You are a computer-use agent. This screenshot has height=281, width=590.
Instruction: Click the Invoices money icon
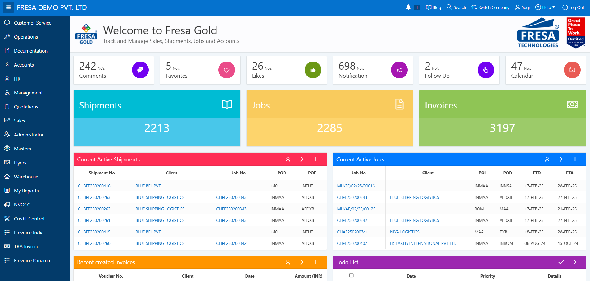pos(572,104)
